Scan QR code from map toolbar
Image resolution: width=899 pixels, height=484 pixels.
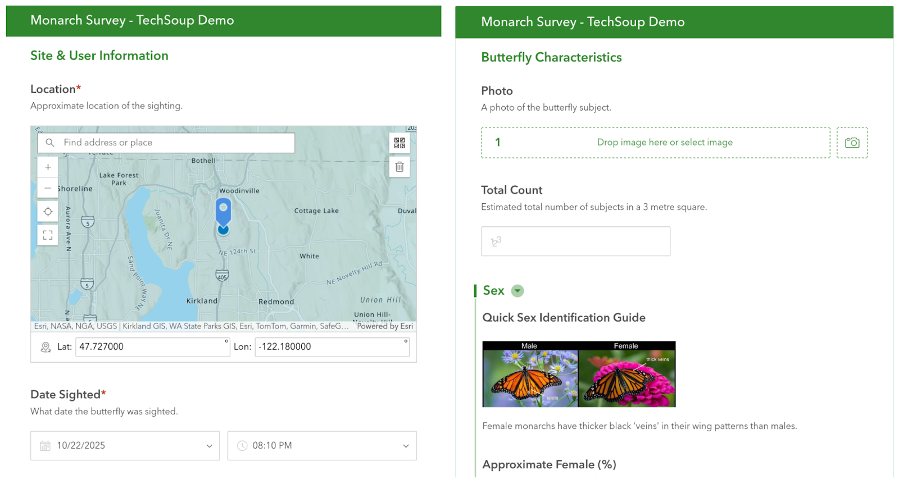click(399, 143)
